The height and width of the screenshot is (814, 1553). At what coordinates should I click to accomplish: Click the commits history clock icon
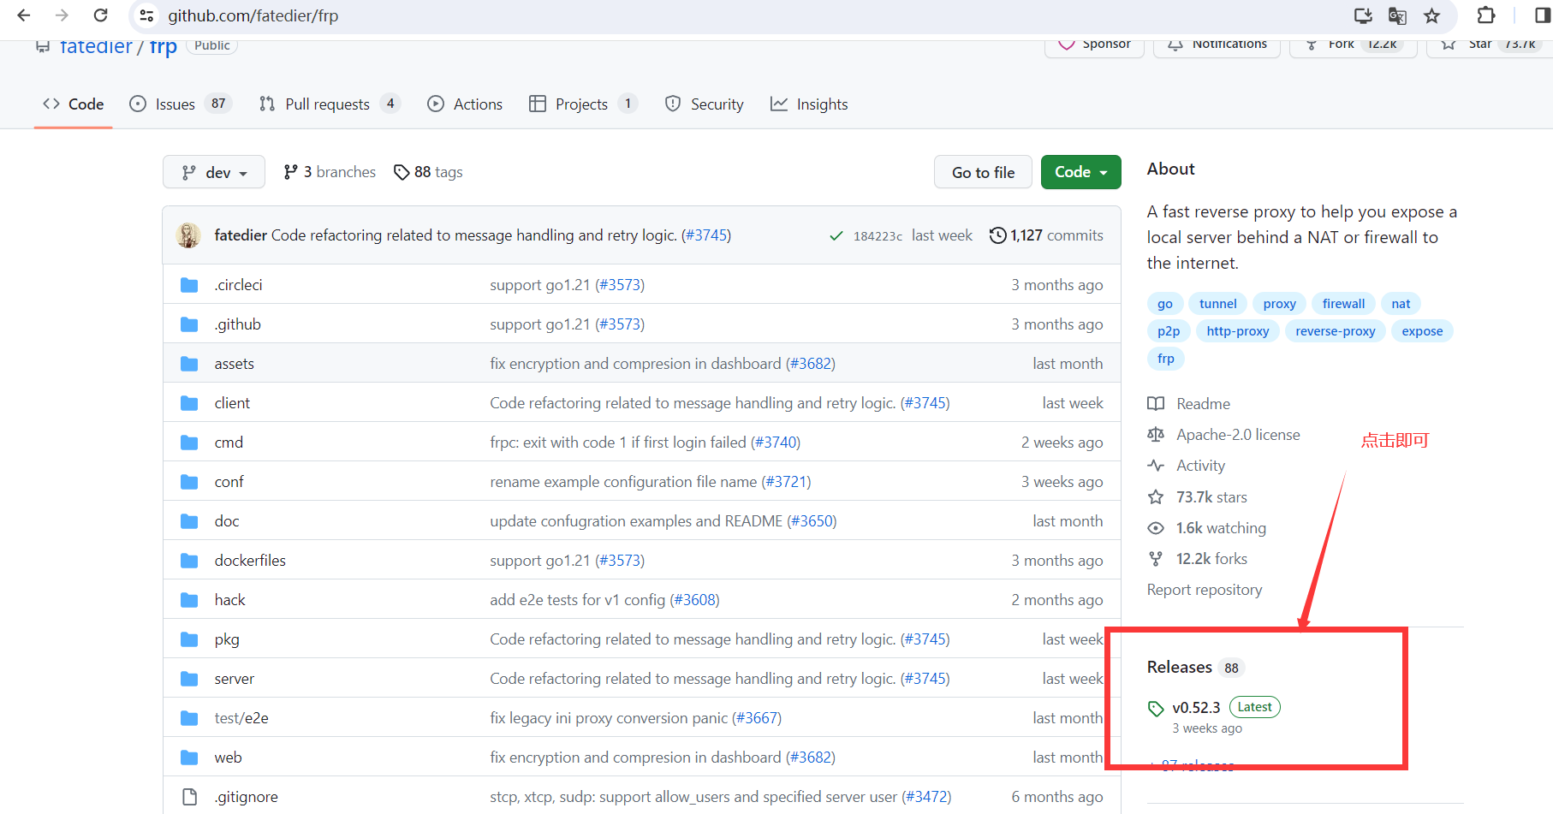tap(997, 235)
